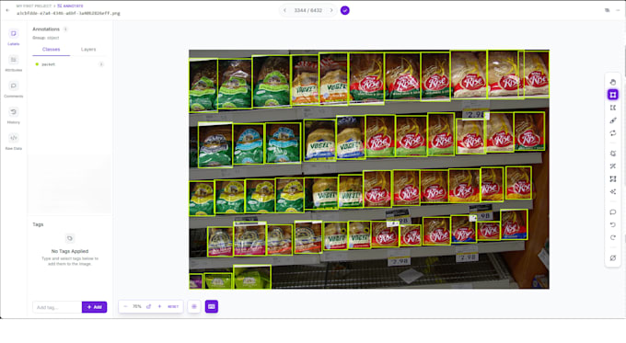Open the Attributes sidebar panel
Viewport: 626px width, 343px height.
click(14, 63)
